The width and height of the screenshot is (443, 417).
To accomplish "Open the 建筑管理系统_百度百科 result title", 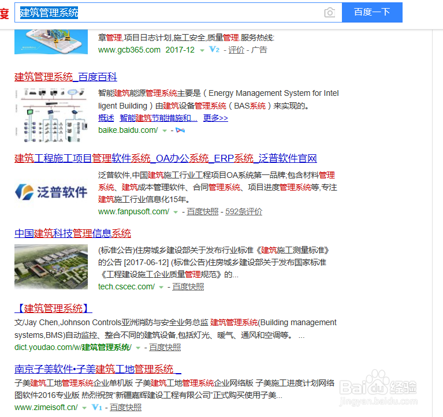I will [x=66, y=77].
